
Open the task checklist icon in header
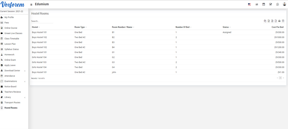point(270,4)
